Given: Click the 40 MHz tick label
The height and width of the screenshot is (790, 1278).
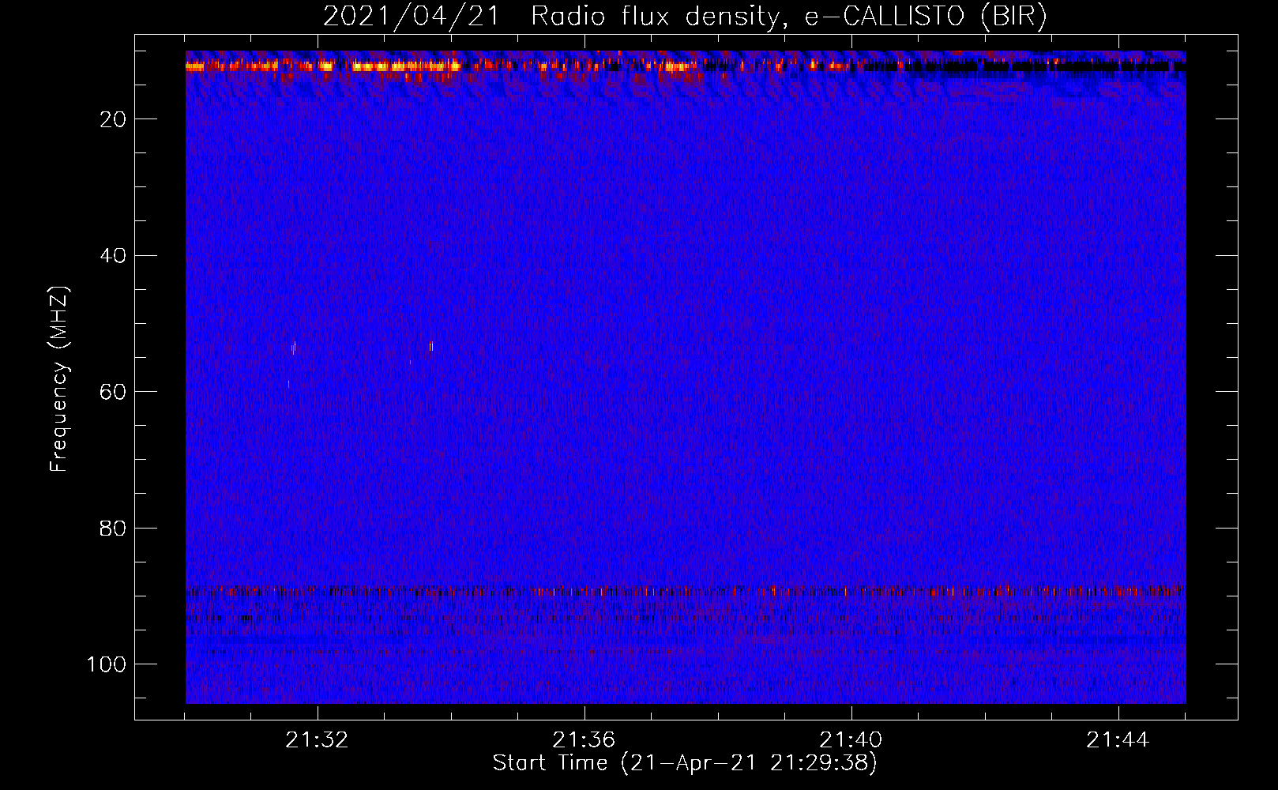Looking at the screenshot, I should pos(113,255).
